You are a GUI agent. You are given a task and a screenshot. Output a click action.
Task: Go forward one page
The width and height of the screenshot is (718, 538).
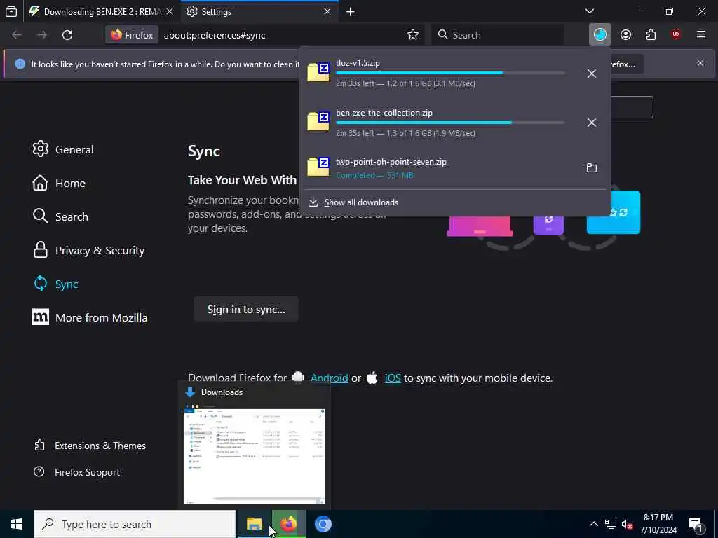[42, 35]
